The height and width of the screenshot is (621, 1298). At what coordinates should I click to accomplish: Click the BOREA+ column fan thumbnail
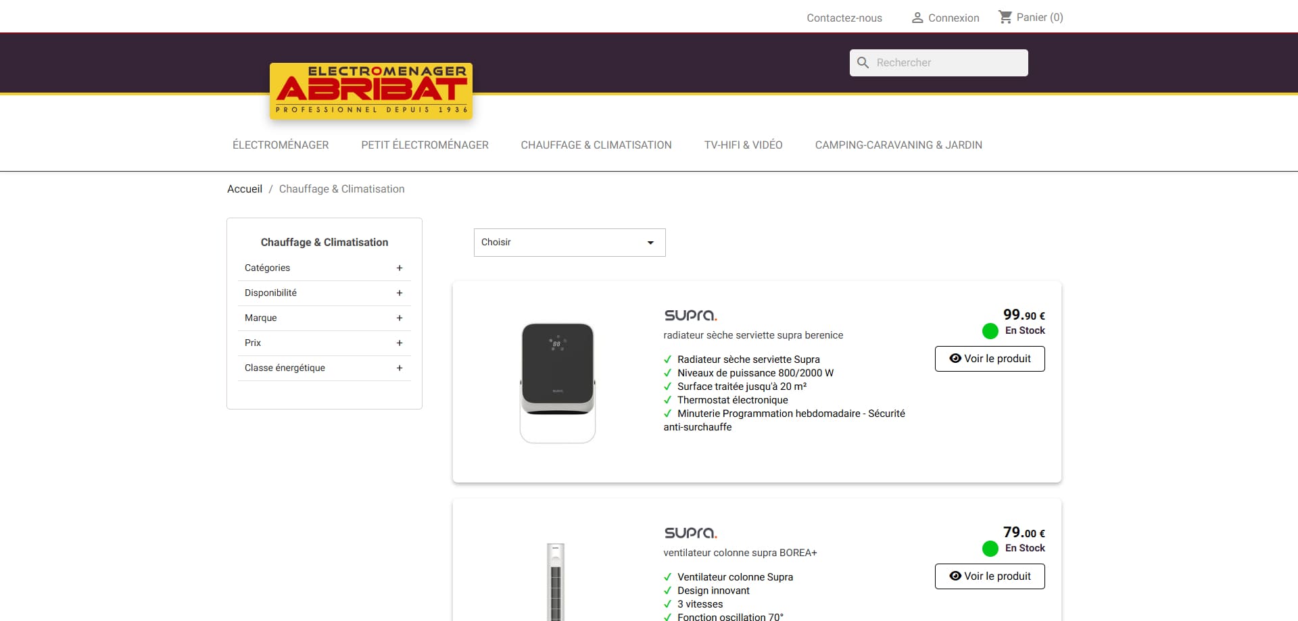556,582
